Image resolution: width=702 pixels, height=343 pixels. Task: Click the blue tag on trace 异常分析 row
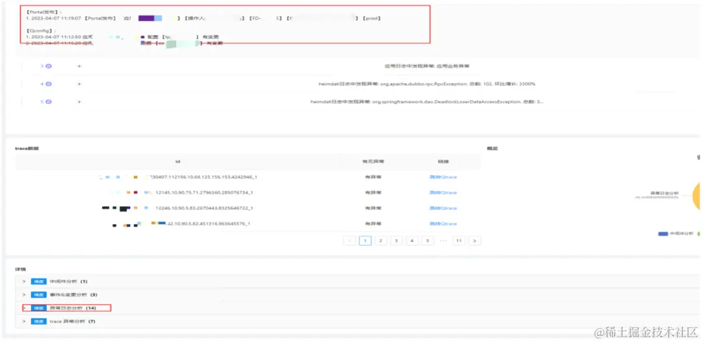pos(38,322)
